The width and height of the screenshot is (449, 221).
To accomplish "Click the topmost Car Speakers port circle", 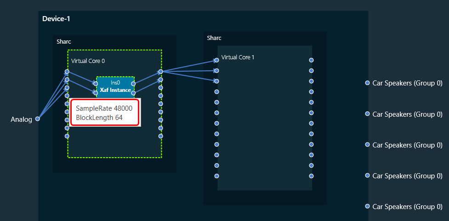I will [367, 83].
